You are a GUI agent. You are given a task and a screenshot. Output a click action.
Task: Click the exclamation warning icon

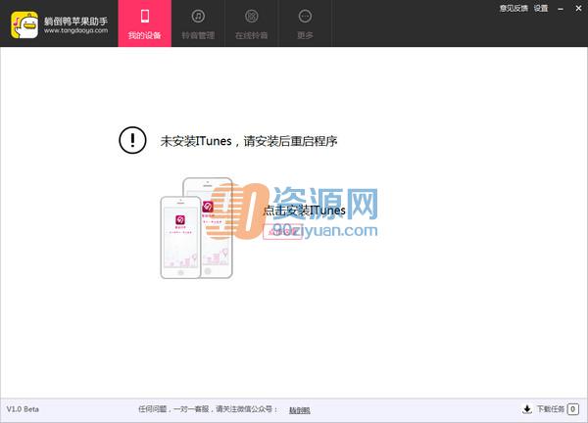[132, 140]
